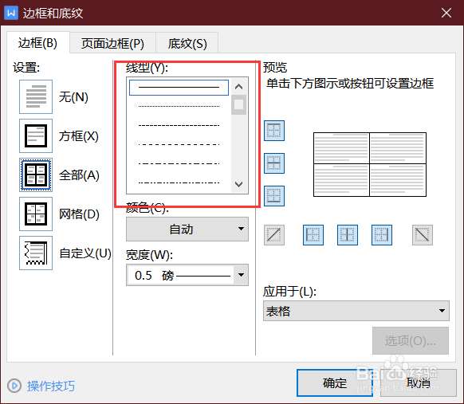Toggle the inside horizontal border button
Screen dimensions: 464x404
coord(274,163)
